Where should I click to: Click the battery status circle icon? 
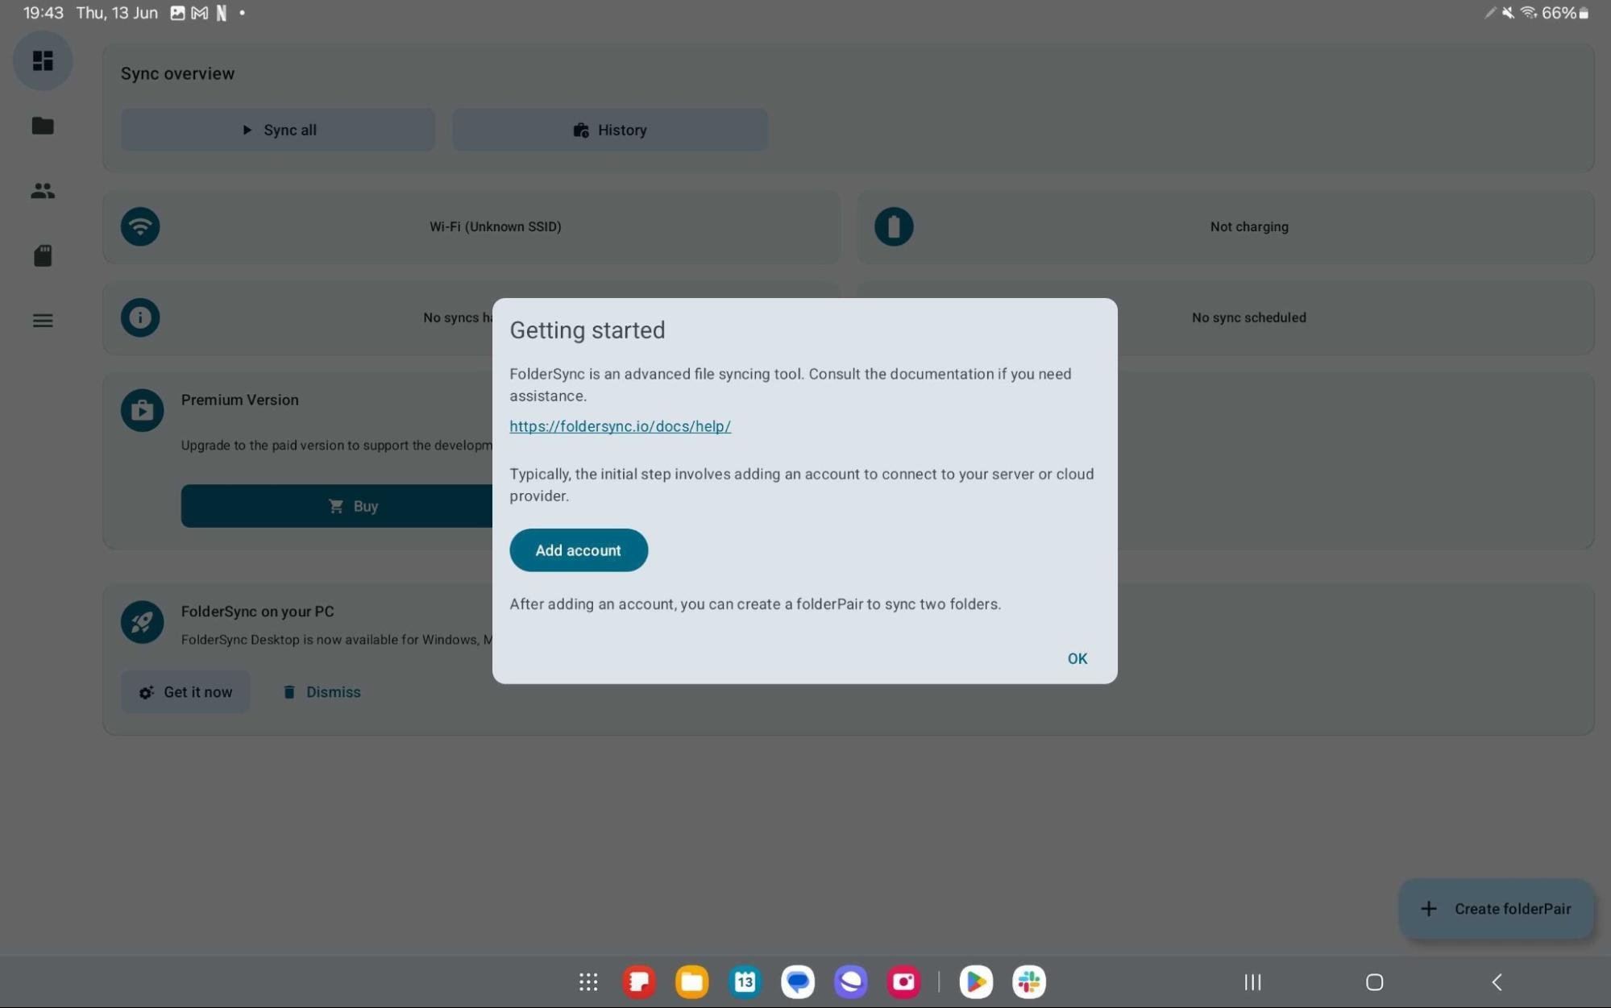pos(894,226)
